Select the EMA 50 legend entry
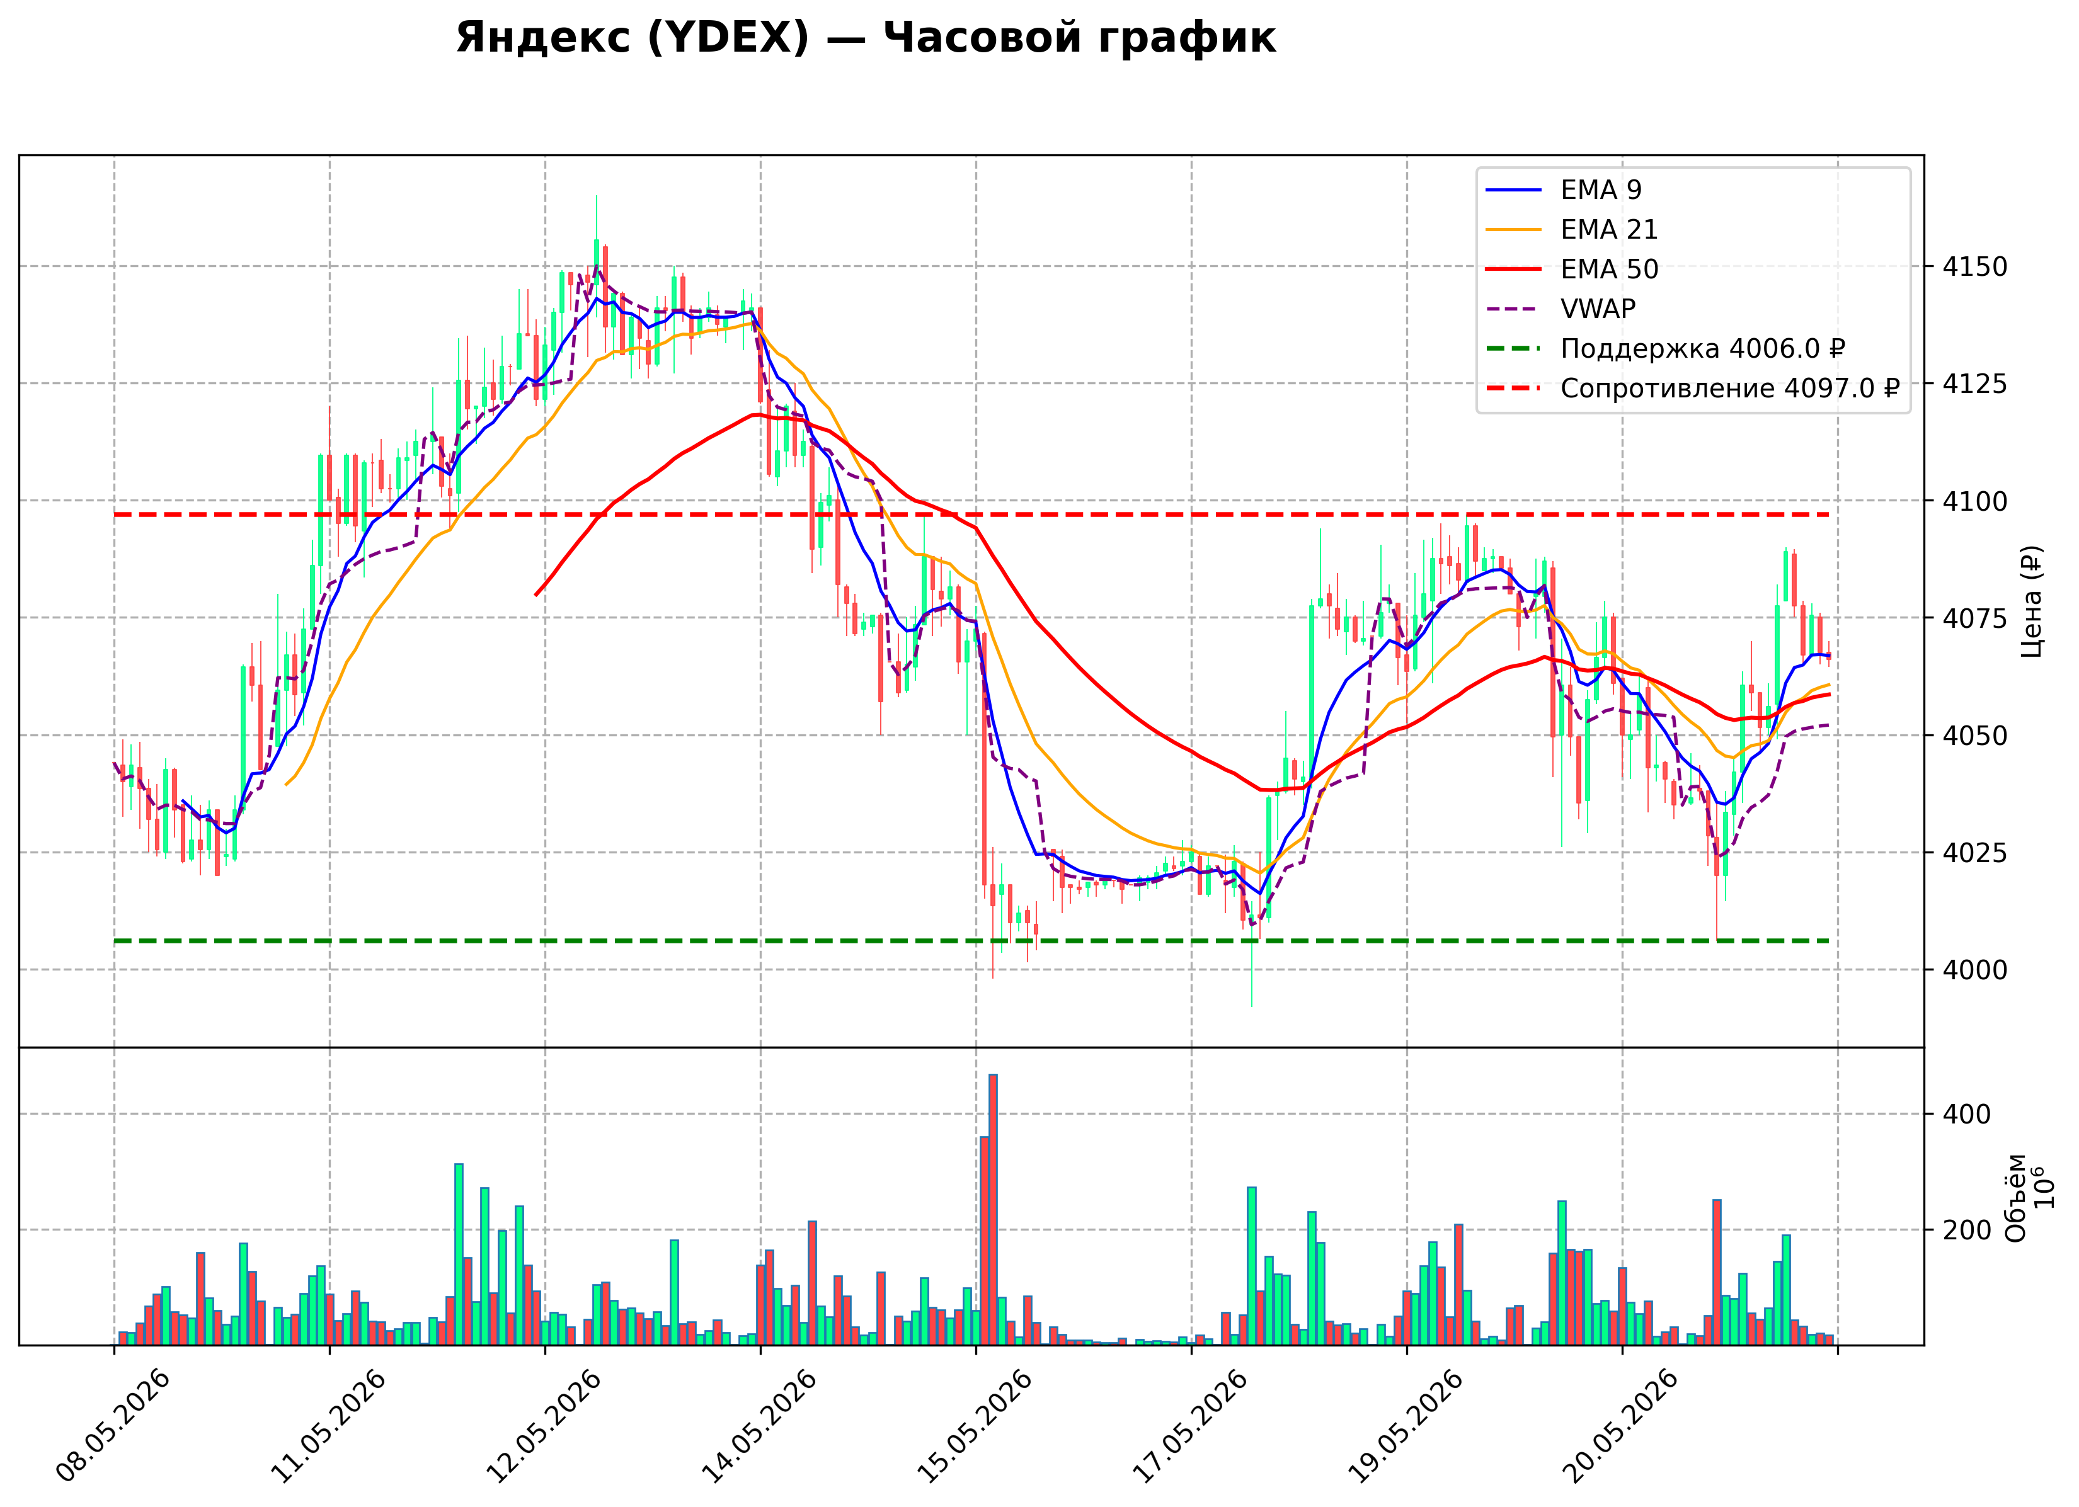Viewport: 2079px width, 1507px height. tap(1571, 270)
